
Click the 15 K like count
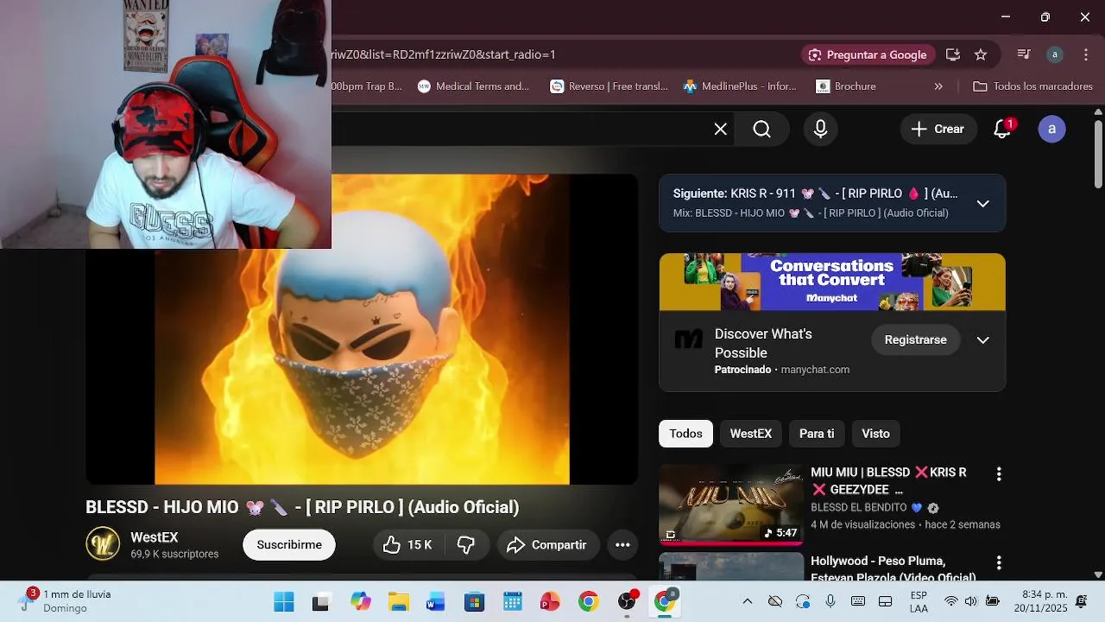pos(420,544)
